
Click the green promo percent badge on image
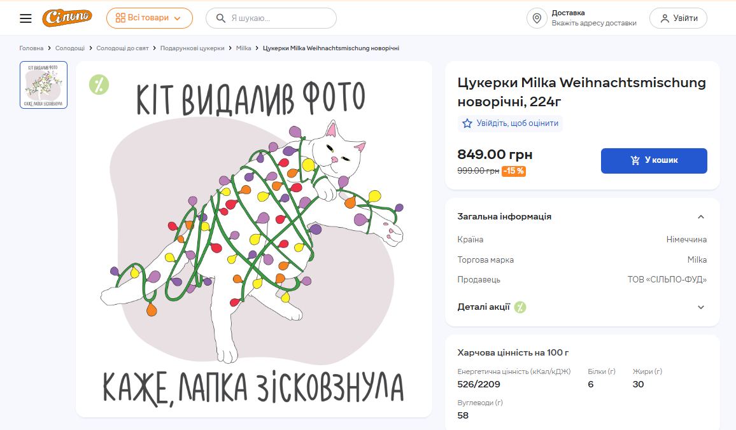coord(99,85)
